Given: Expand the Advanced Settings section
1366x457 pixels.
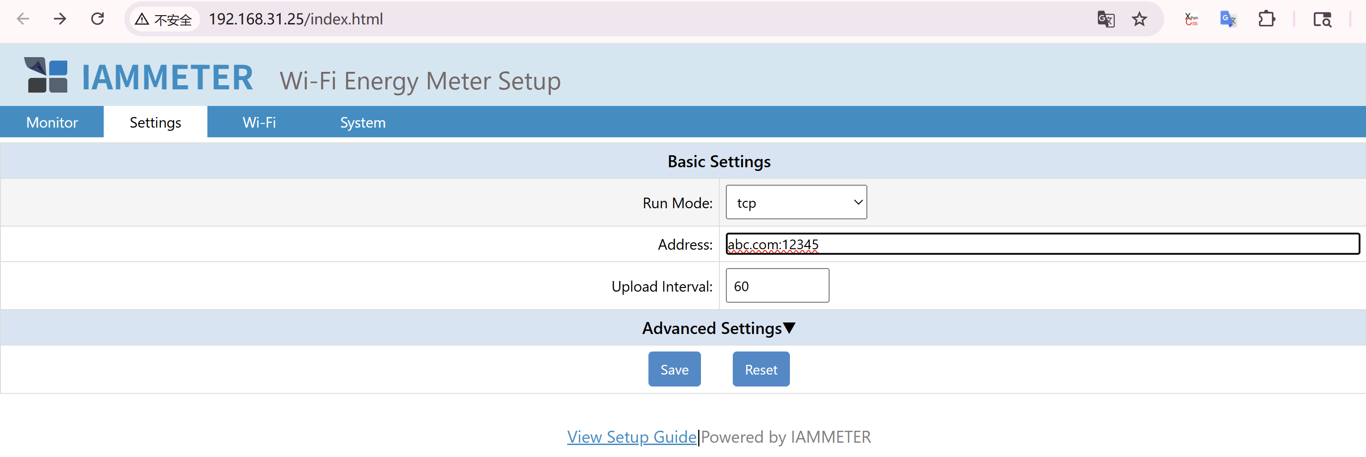Looking at the screenshot, I should 718,328.
